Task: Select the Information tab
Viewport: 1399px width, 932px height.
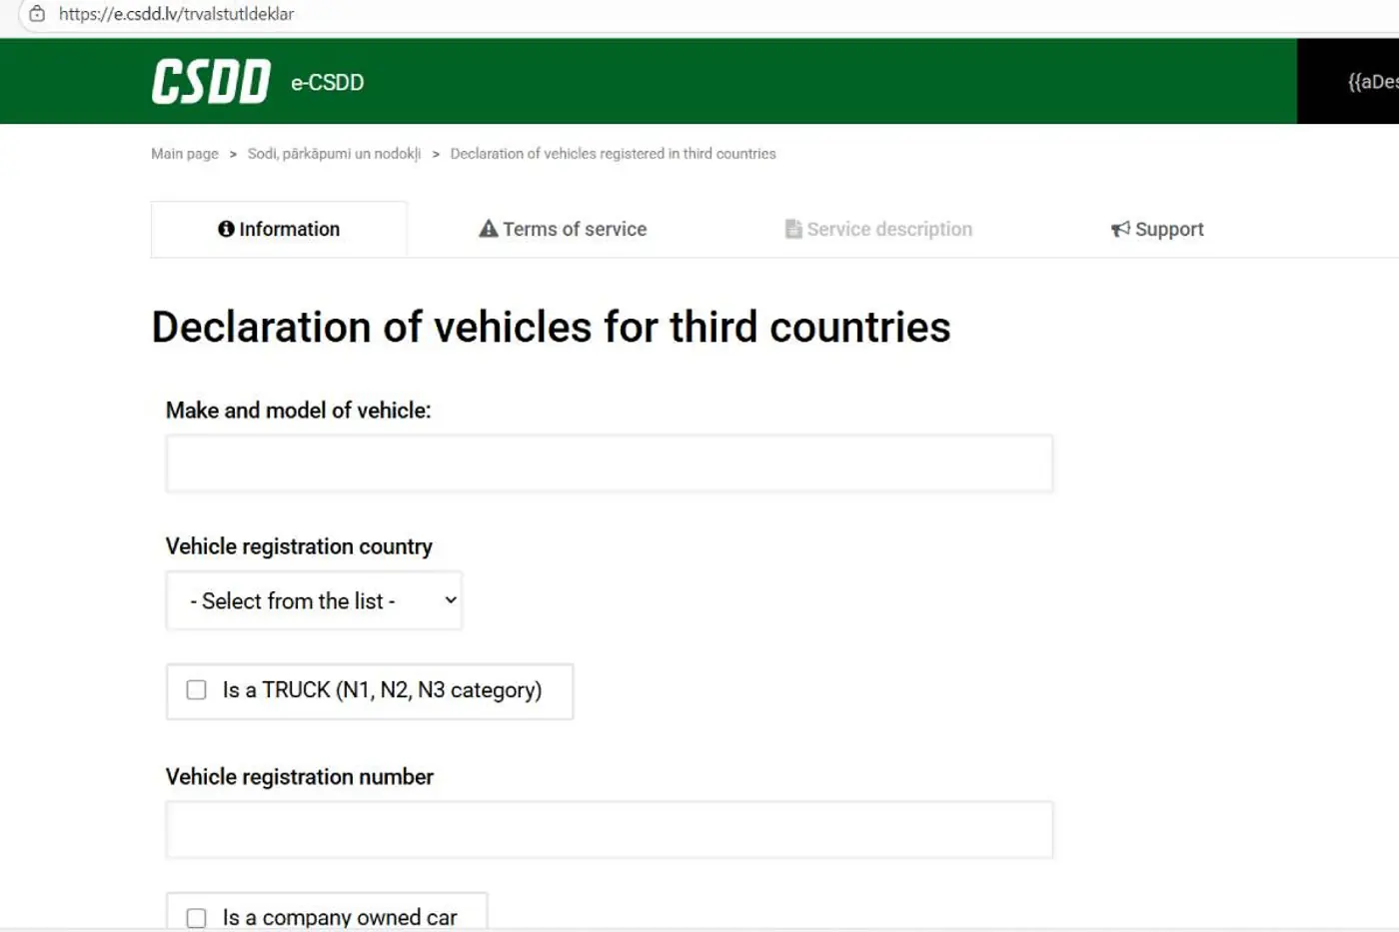Action: tap(279, 229)
